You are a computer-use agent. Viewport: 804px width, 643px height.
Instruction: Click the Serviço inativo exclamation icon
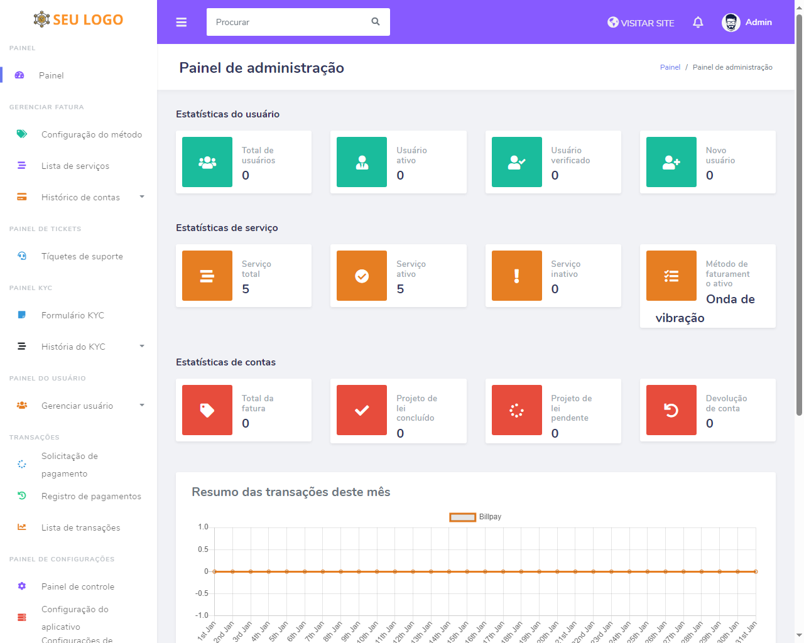(x=516, y=276)
